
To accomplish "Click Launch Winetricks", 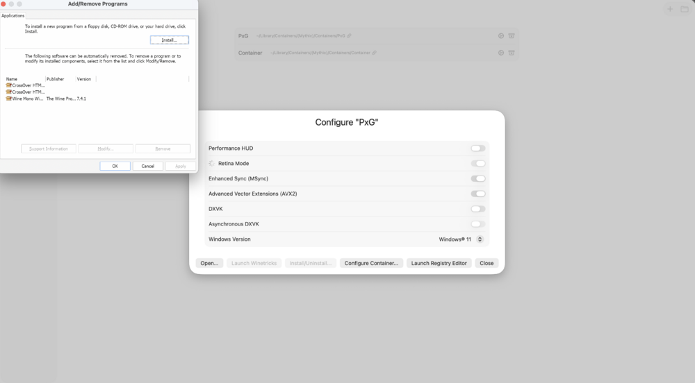I will tap(254, 263).
